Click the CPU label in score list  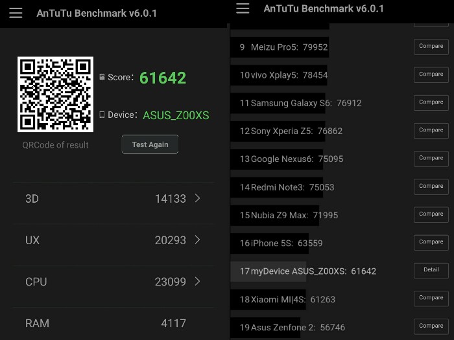tap(36, 282)
